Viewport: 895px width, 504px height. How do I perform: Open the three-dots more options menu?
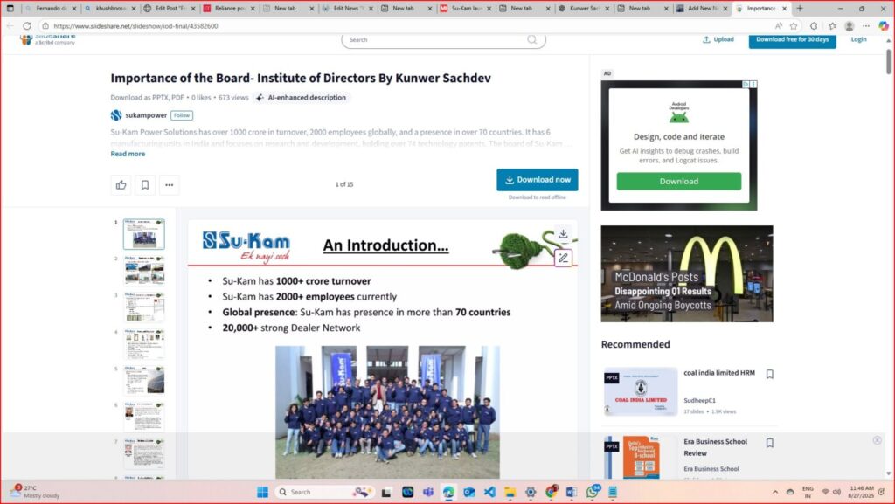169,184
